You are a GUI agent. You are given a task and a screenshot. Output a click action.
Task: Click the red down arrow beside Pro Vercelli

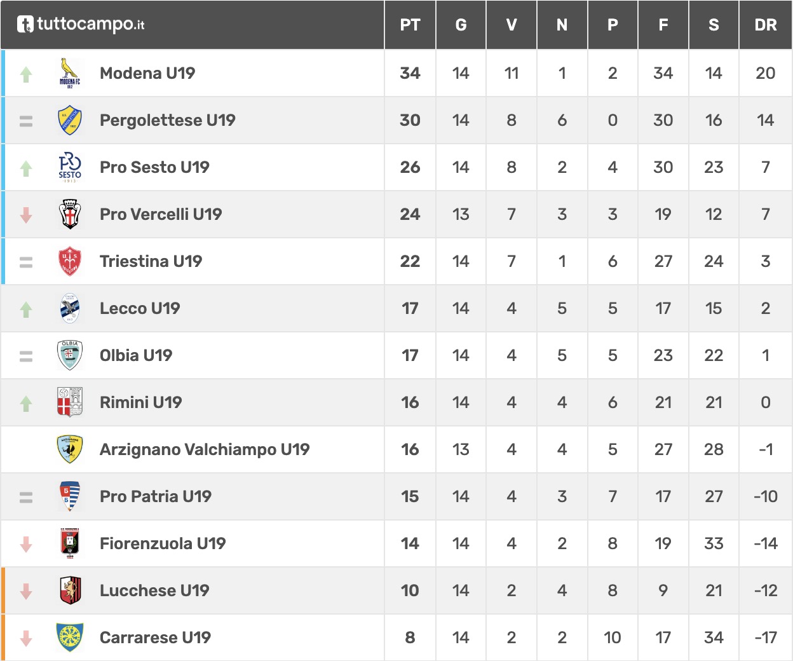(26, 215)
